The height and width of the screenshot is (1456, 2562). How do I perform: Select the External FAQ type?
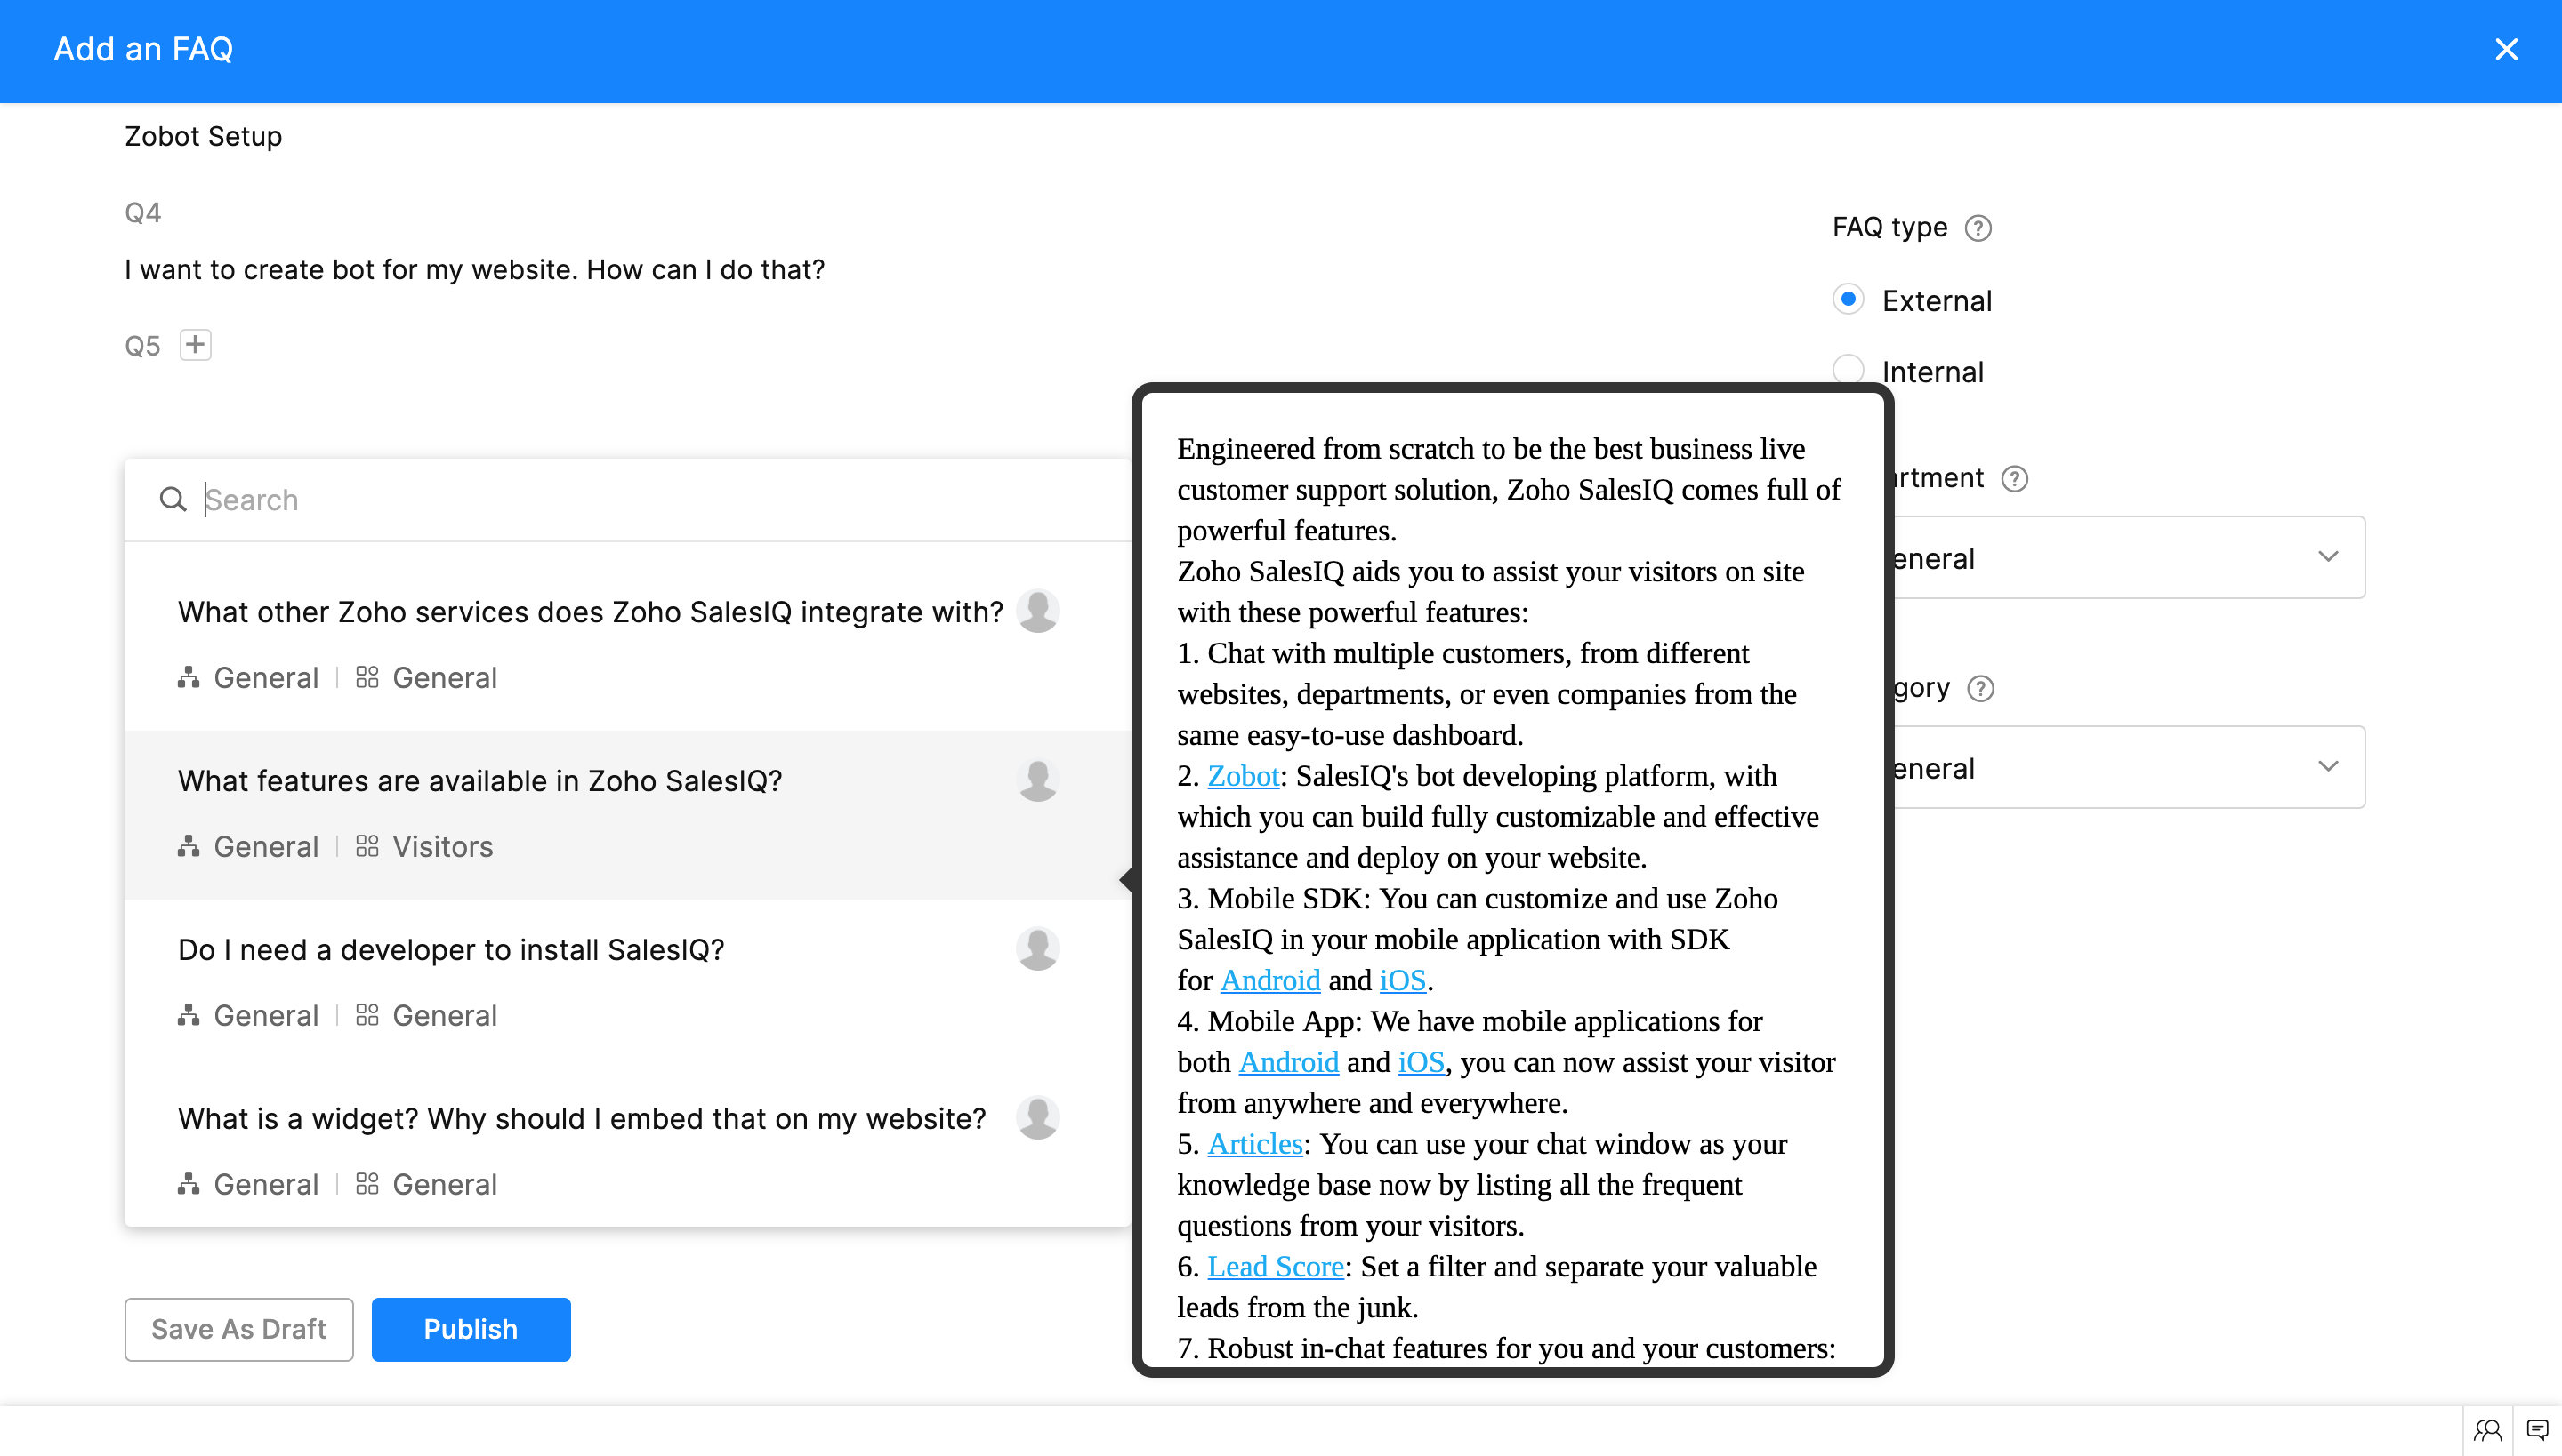(x=1849, y=299)
